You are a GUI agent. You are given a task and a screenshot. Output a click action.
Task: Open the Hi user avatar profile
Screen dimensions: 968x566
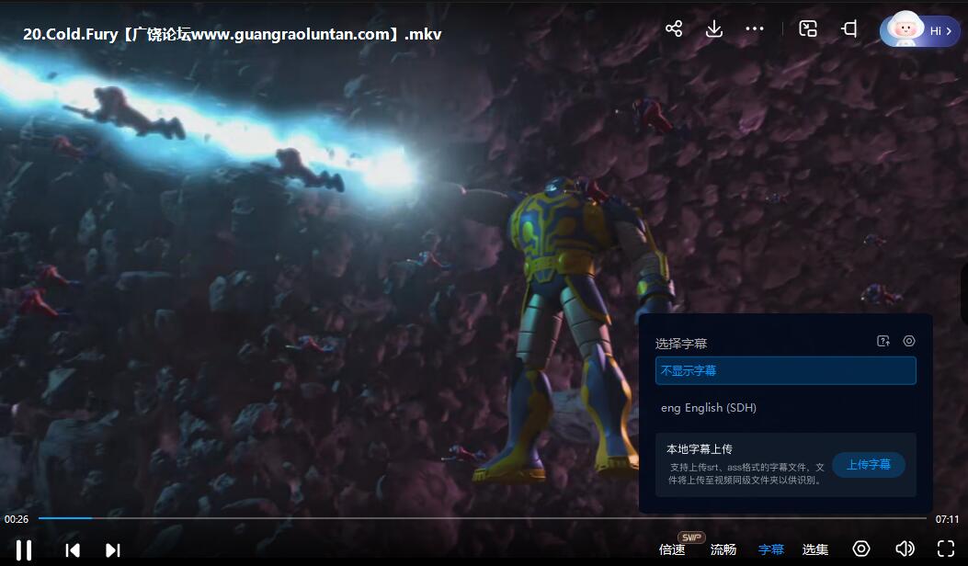tap(920, 30)
